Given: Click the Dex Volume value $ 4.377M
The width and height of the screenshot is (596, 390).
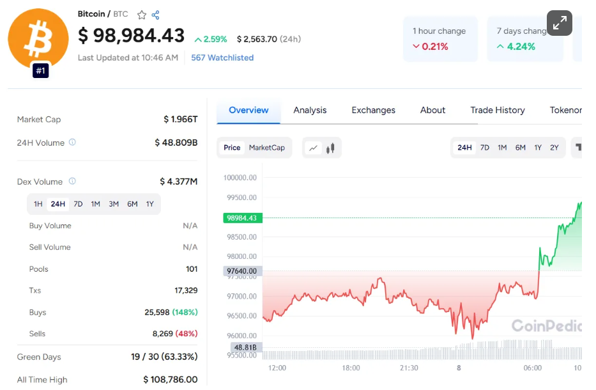Looking at the screenshot, I should pos(179,182).
